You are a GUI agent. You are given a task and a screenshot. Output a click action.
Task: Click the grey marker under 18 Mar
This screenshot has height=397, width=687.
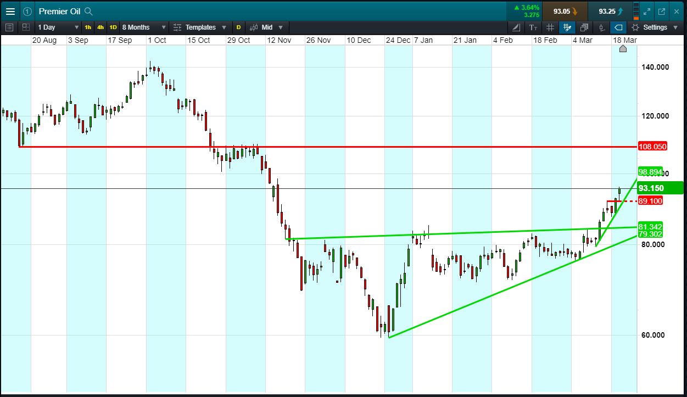coord(623,49)
